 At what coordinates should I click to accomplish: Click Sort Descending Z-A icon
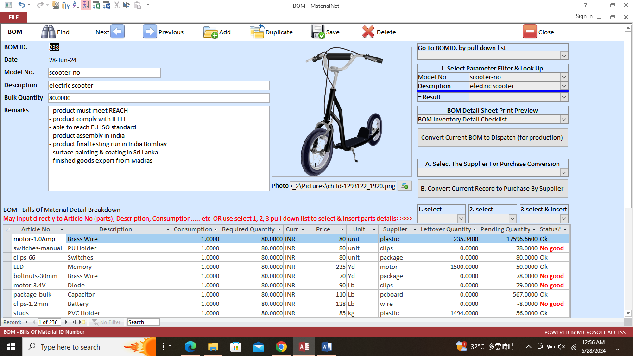pyautogui.click(x=86, y=5)
